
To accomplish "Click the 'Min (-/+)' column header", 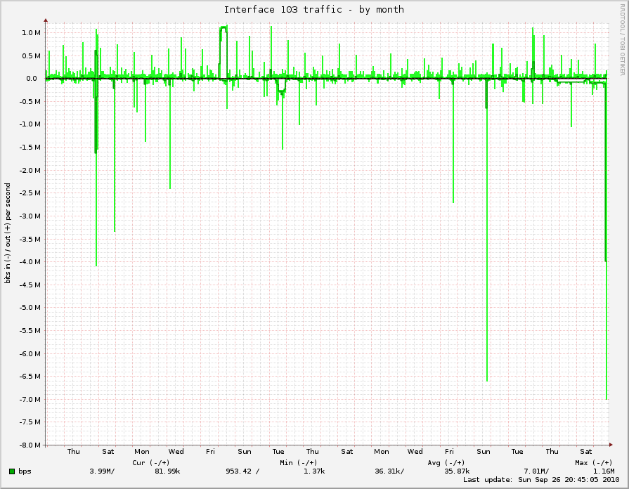I will (x=298, y=462).
